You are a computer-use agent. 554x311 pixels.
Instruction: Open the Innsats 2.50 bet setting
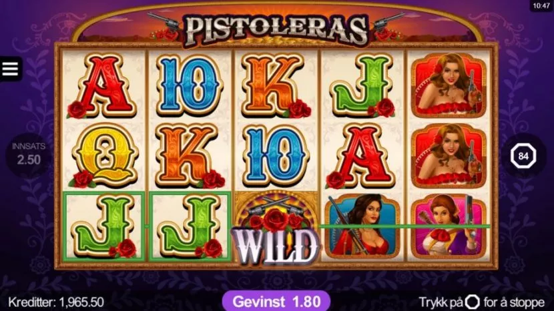click(x=29, y=154)
